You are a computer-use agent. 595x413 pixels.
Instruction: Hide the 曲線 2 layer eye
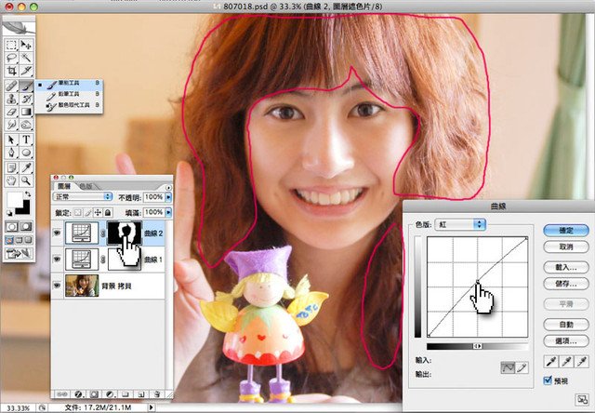(57, 233)
